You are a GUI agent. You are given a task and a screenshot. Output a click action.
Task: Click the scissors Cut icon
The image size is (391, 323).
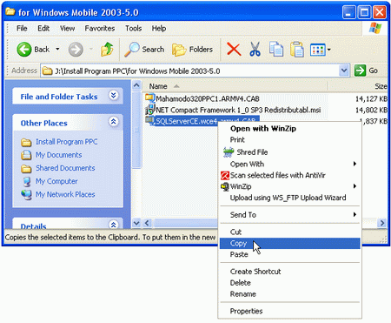pos(255,49)
